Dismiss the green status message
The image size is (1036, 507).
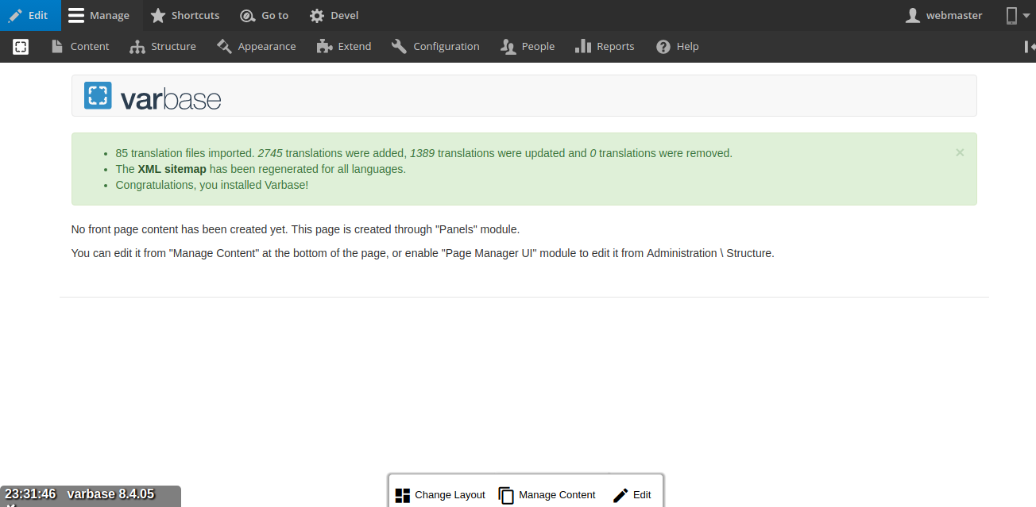pos(960,152)
